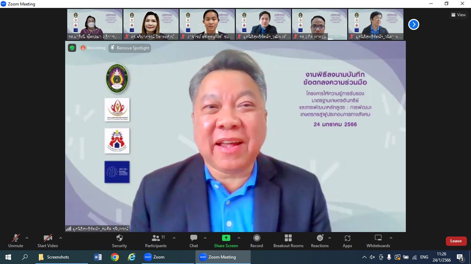Click the muted volume icon in system tray

[x=372, y=257]
